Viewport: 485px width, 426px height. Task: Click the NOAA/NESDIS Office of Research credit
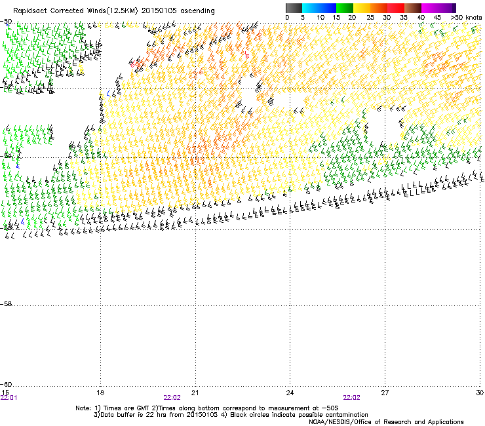tap(386, 422)
